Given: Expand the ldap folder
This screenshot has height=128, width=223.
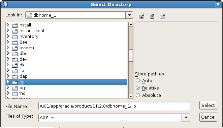Looking at the screenshot, I should pos(8,76).
